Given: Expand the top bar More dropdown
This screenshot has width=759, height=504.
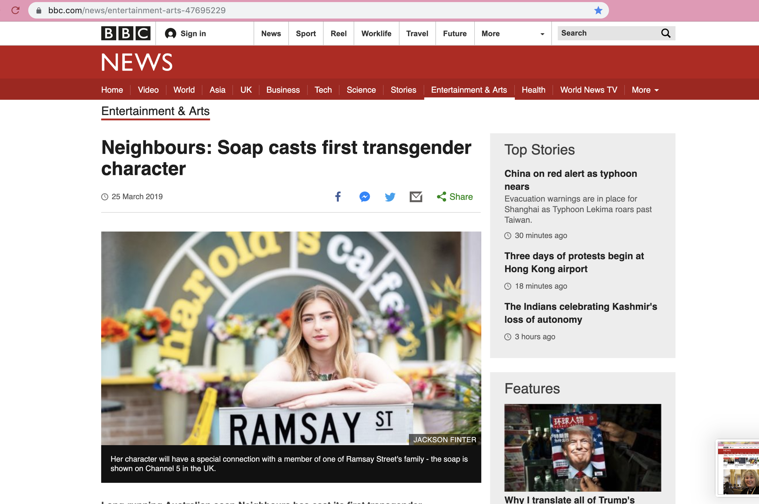Looking at the screenshot, I should pos(512,33).
